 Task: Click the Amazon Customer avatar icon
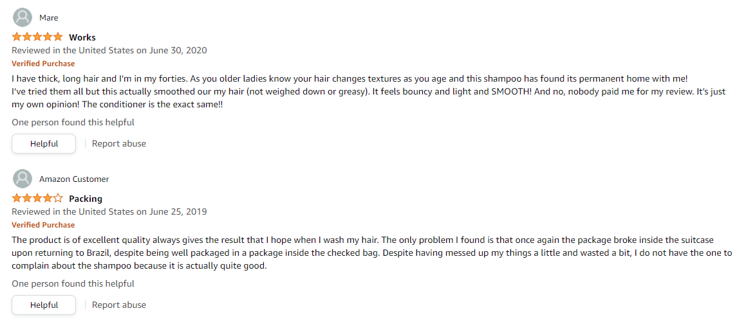(23, 179)
